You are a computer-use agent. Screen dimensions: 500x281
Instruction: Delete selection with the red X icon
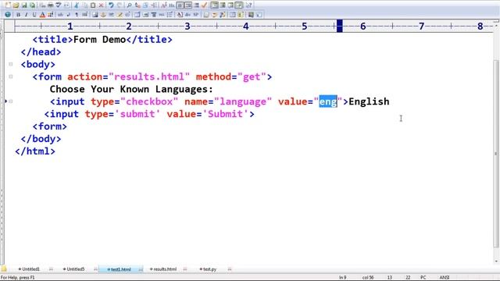[101, 5]
